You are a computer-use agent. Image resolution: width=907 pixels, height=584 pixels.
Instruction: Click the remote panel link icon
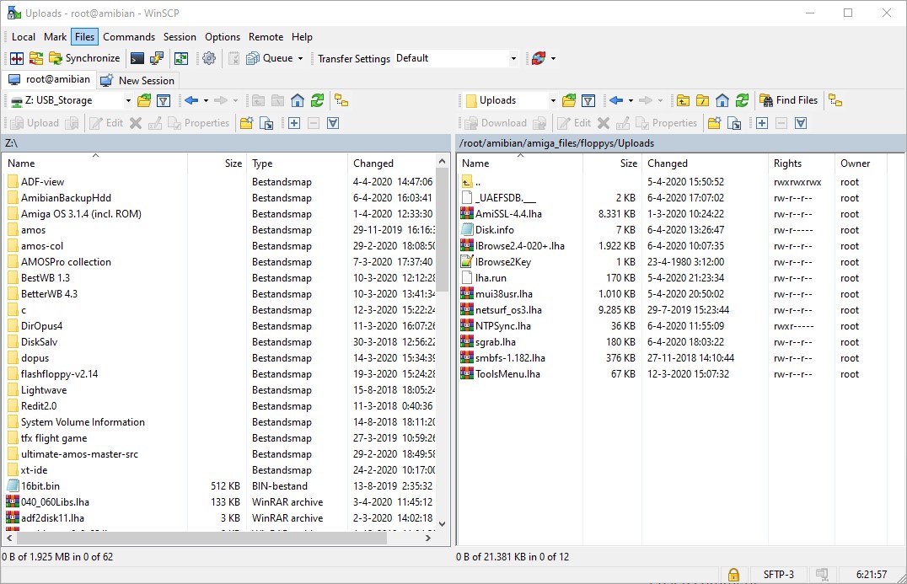pyautogui.click(x=734, y=123)
